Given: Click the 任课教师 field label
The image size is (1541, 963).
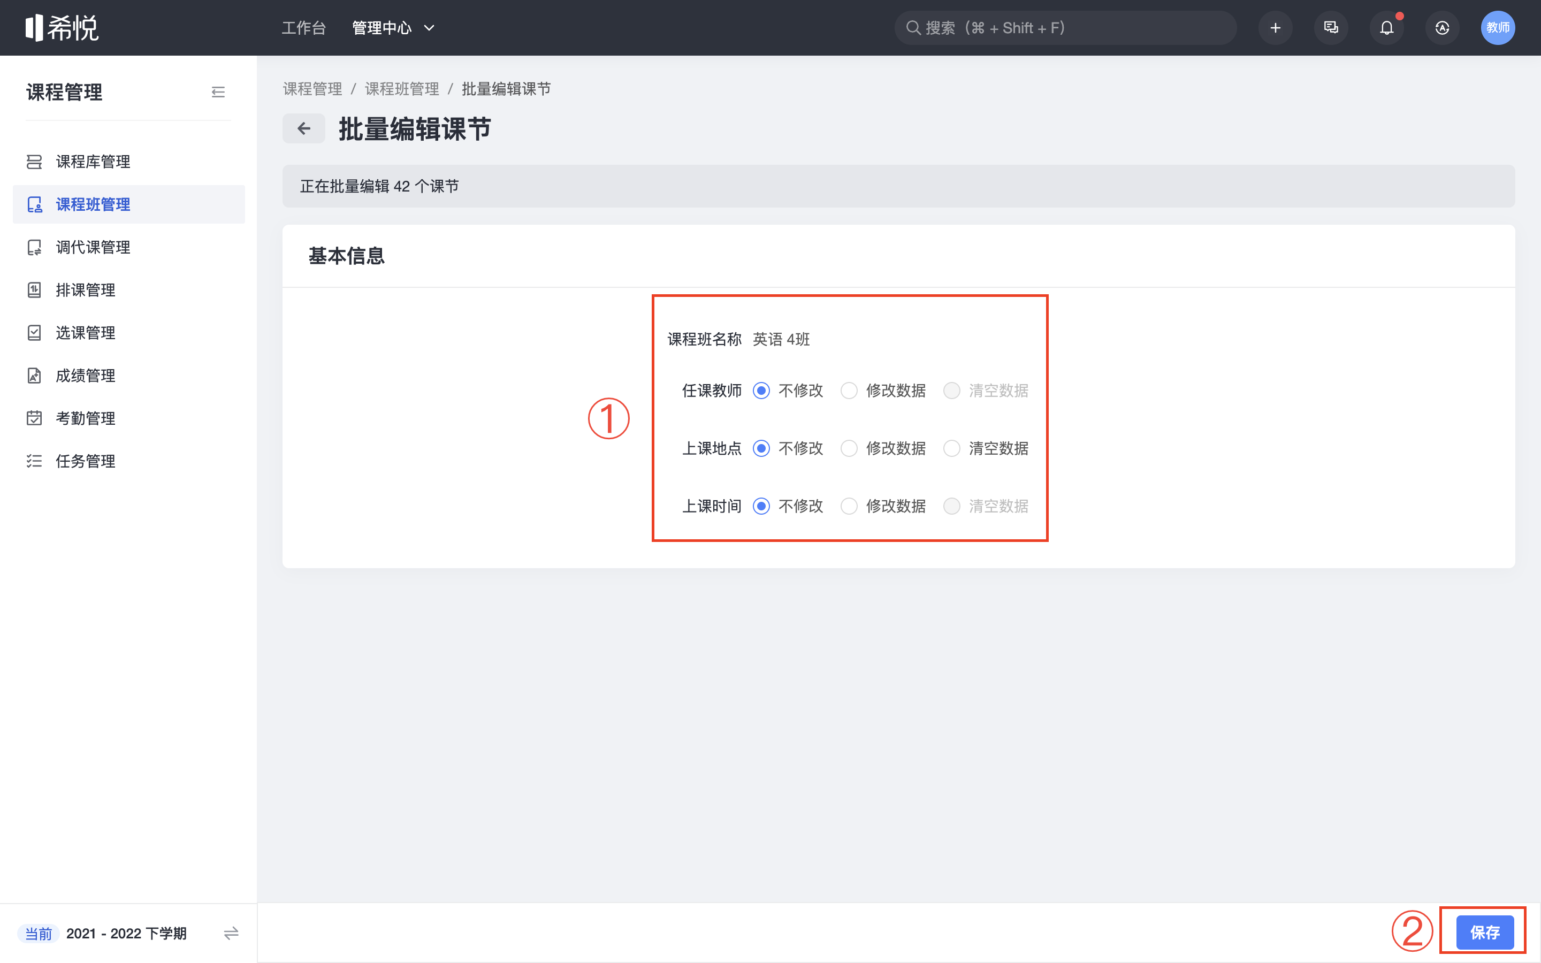Looking at the screenshot, I should click(x=712, y=391).
